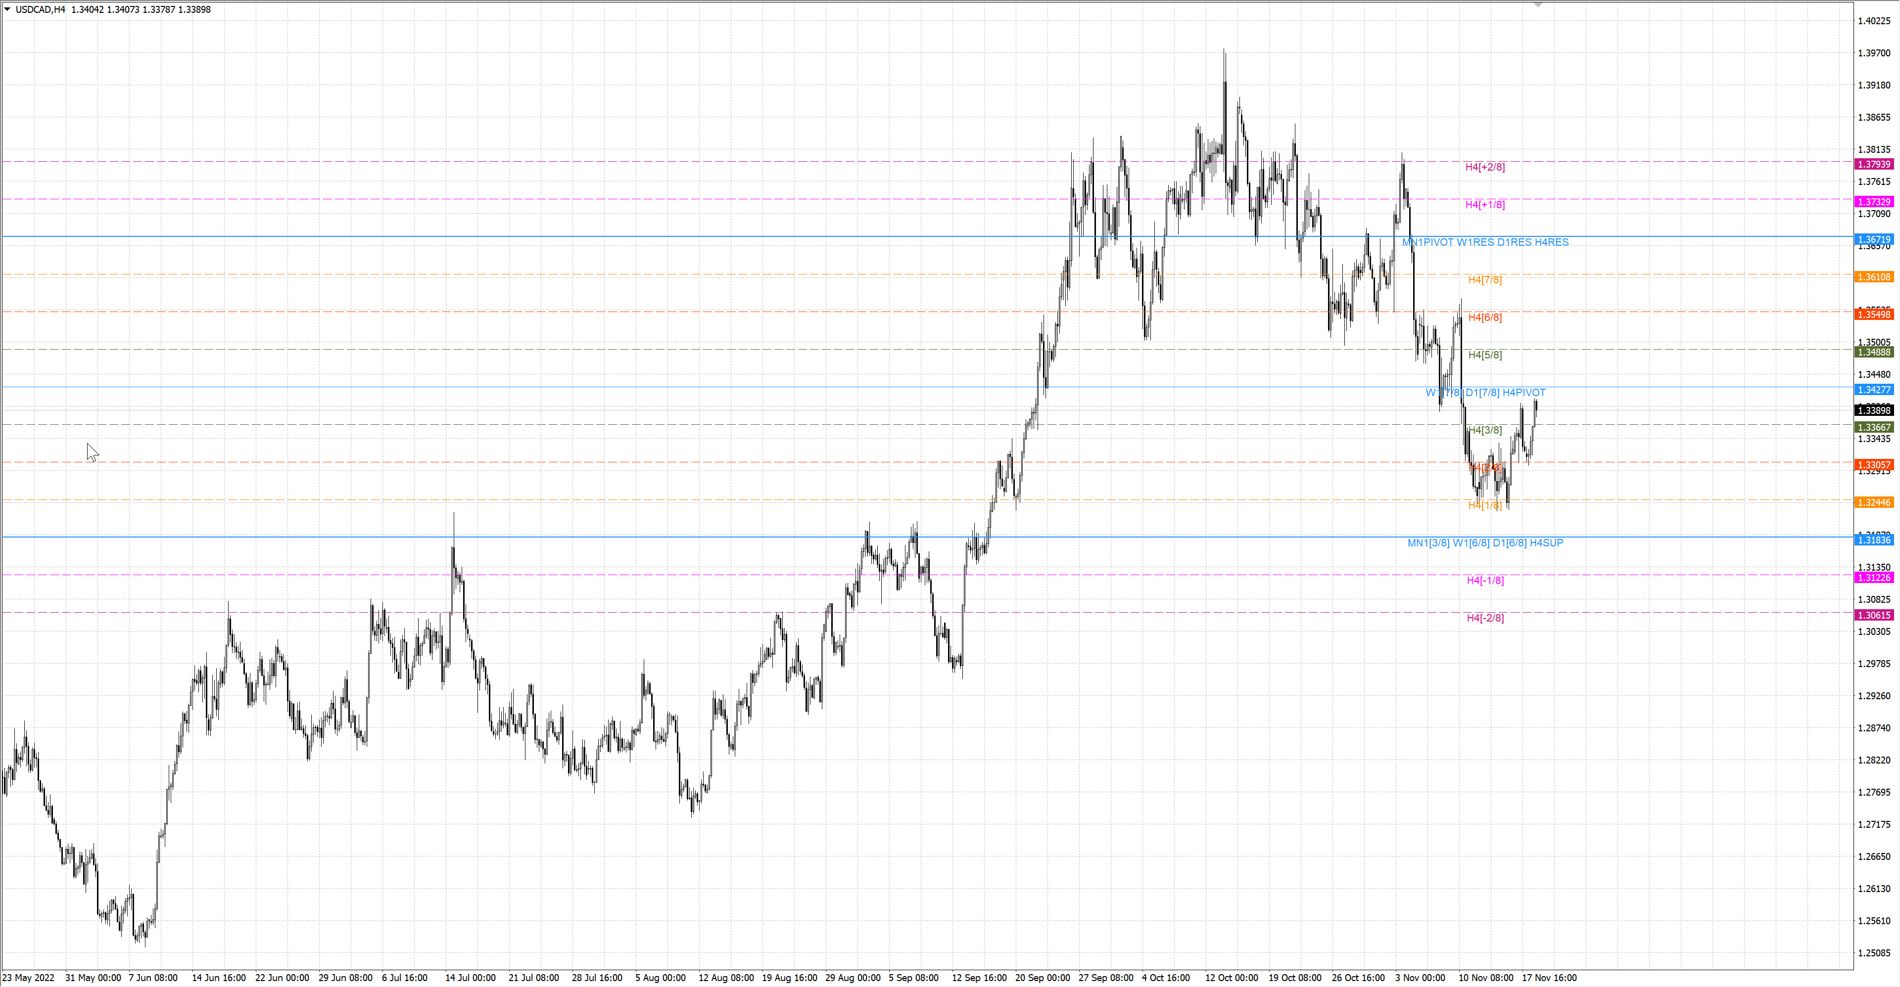Click the orange 1.36108 price tag

(1873, 277)
